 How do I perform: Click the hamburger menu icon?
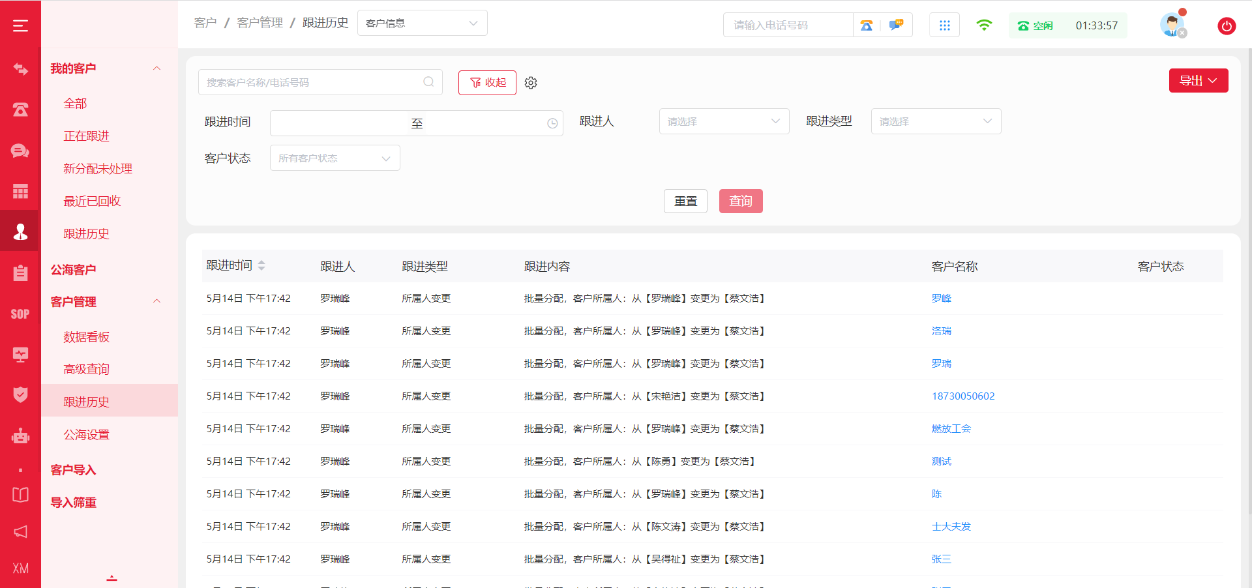tap(20, 25)
